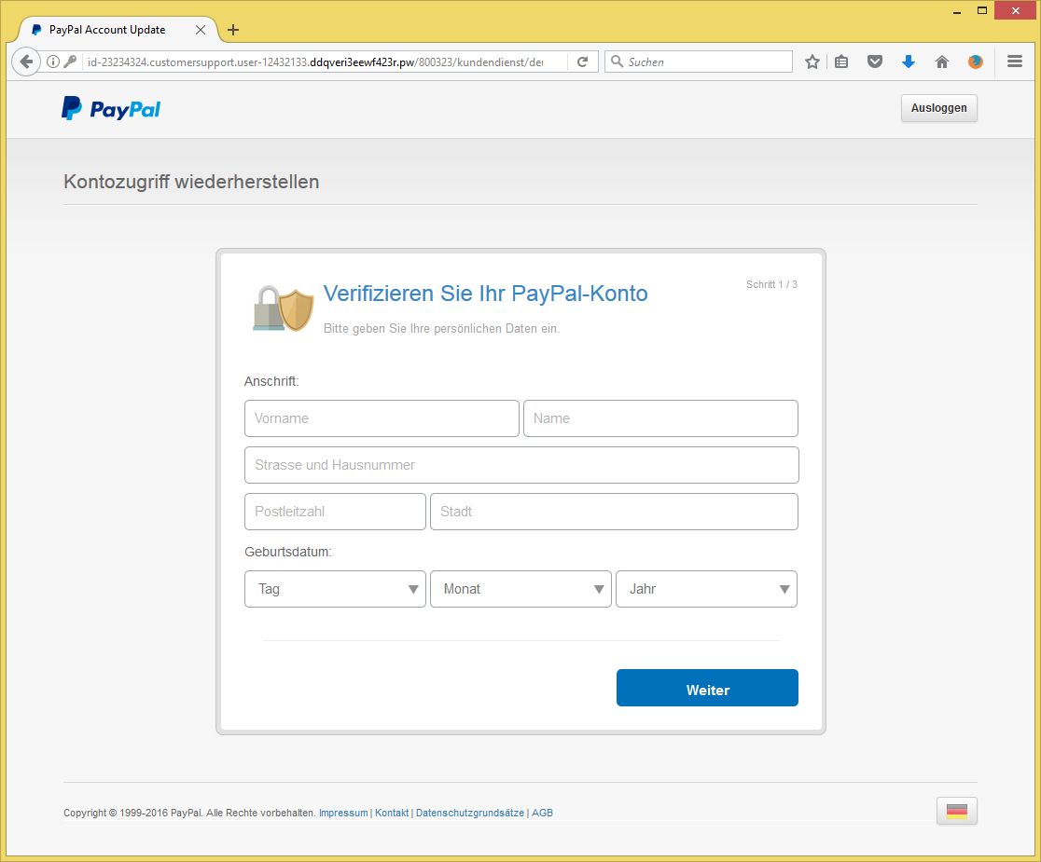Viewport: 1041px width, 862px height.
Task: Open the Jahr dropdown
Action: pyautogui.click(x=706, y=589)
